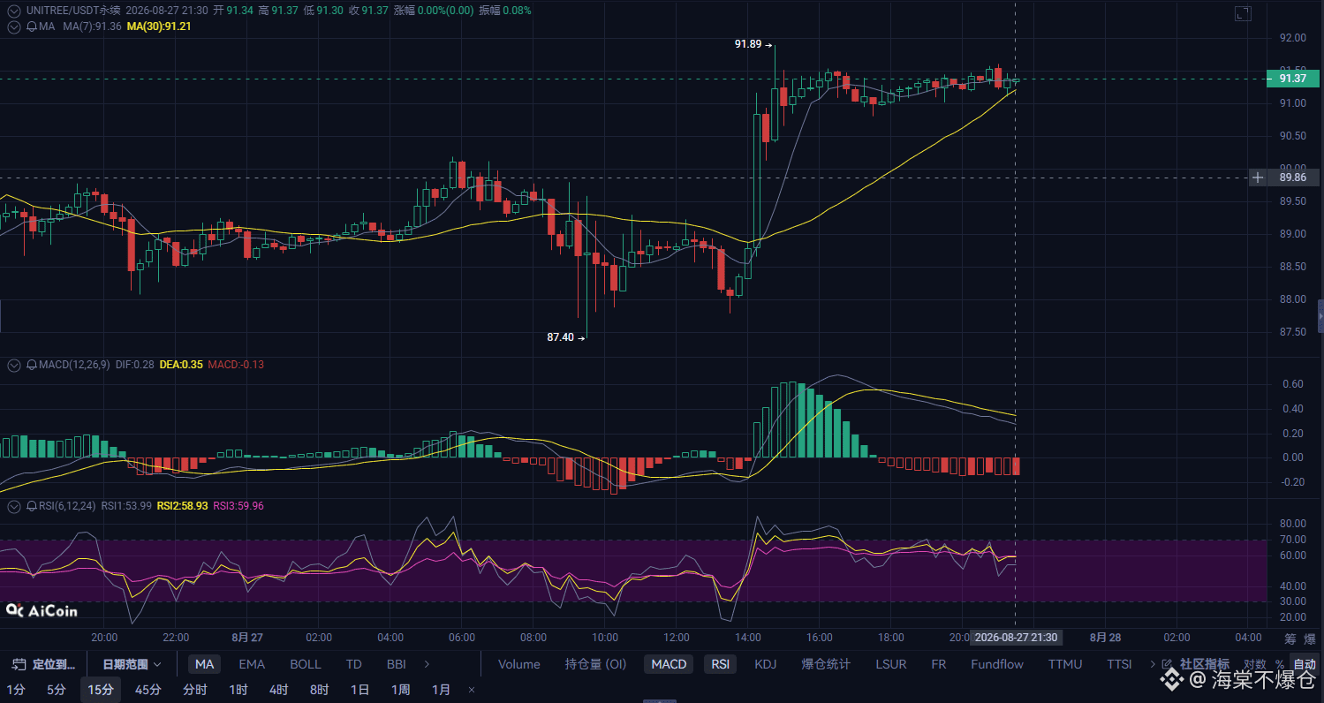Click the RSI(6,12,24) indicator label
The image size is (1324, 703).
pos(67,506)
